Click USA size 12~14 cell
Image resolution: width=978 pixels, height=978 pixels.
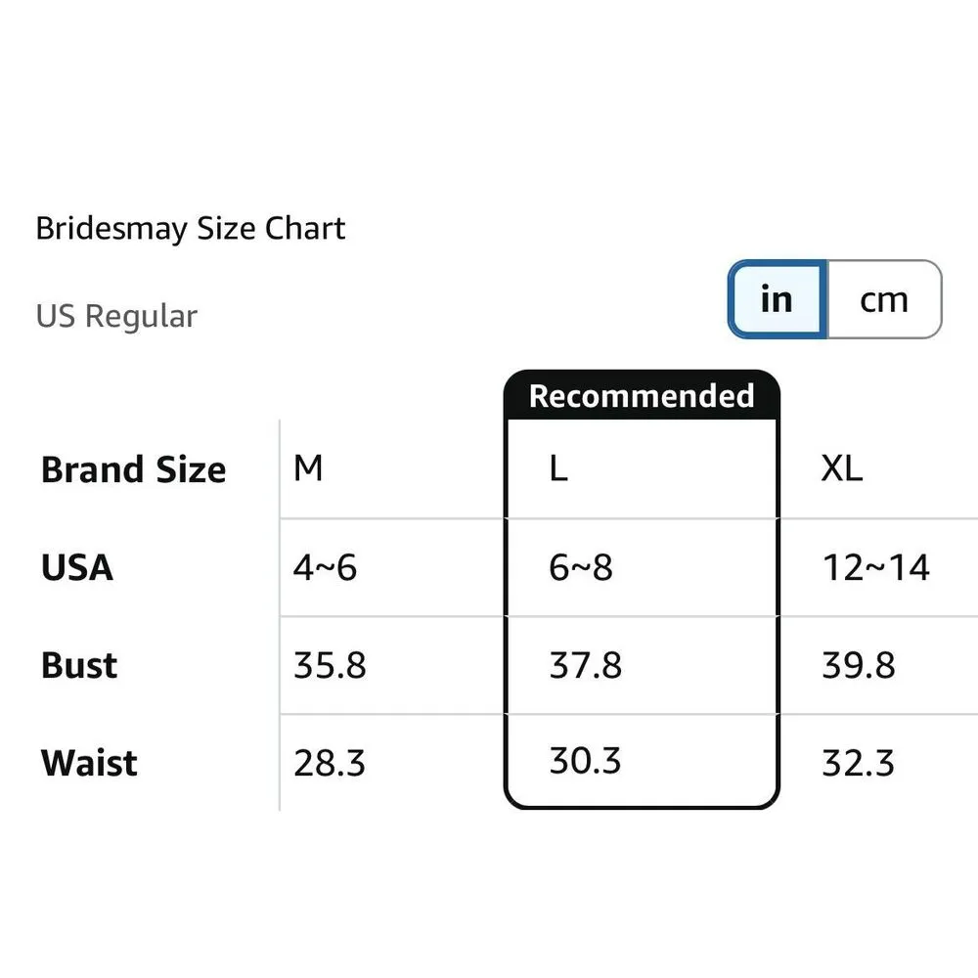(x=876, y=567)
